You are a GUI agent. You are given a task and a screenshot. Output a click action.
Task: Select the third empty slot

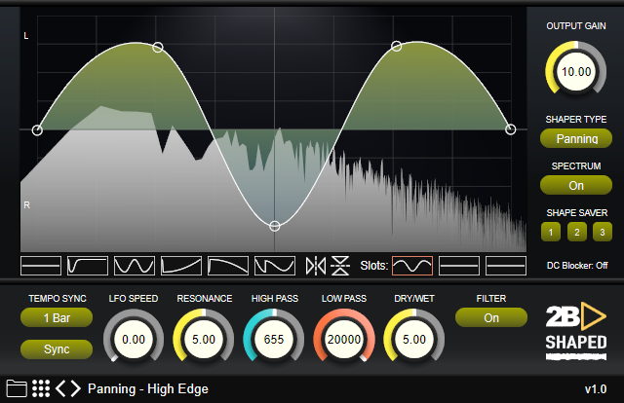[506, 266]
